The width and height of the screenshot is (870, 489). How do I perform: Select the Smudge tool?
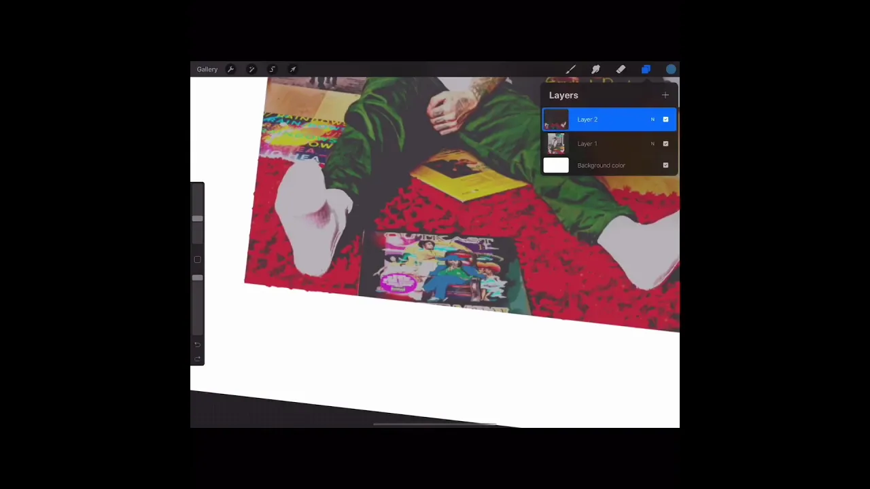tap(595, 69)
